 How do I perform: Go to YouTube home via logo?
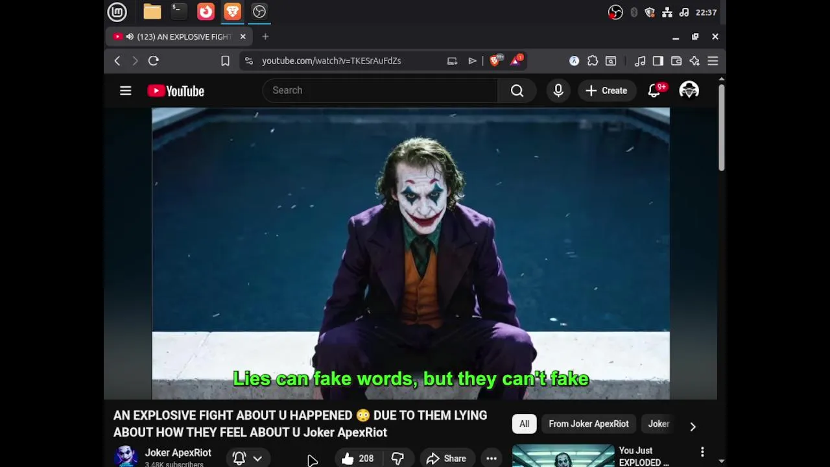point(176,91)
